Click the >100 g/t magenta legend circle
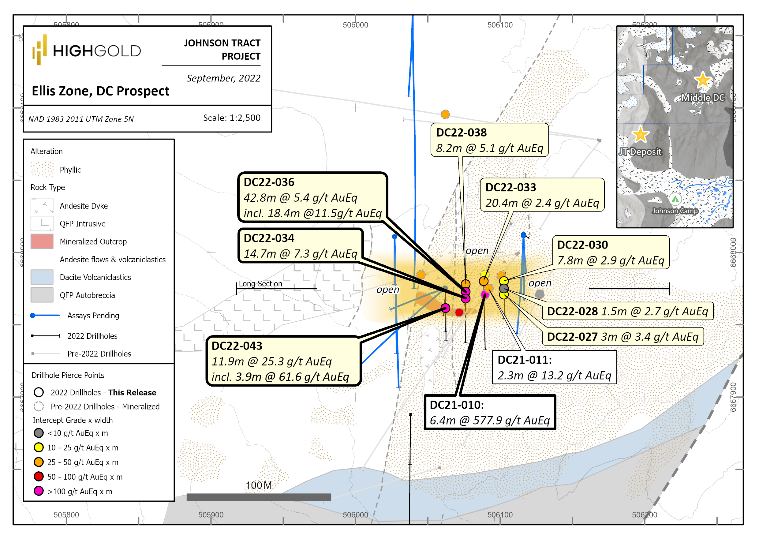Viewport: 759px width, 535px height. coord(39,491)
